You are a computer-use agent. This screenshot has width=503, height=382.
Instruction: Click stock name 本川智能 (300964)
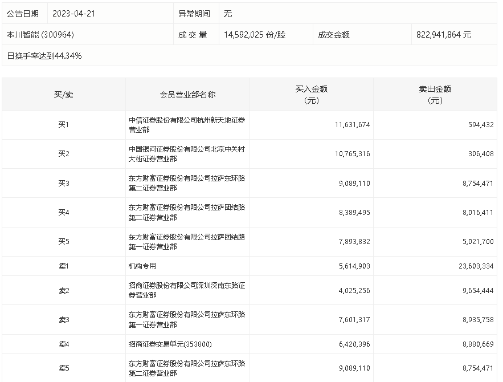[40, 35]
